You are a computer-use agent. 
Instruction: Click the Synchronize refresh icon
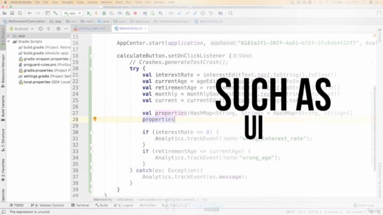tap(20, 13)
